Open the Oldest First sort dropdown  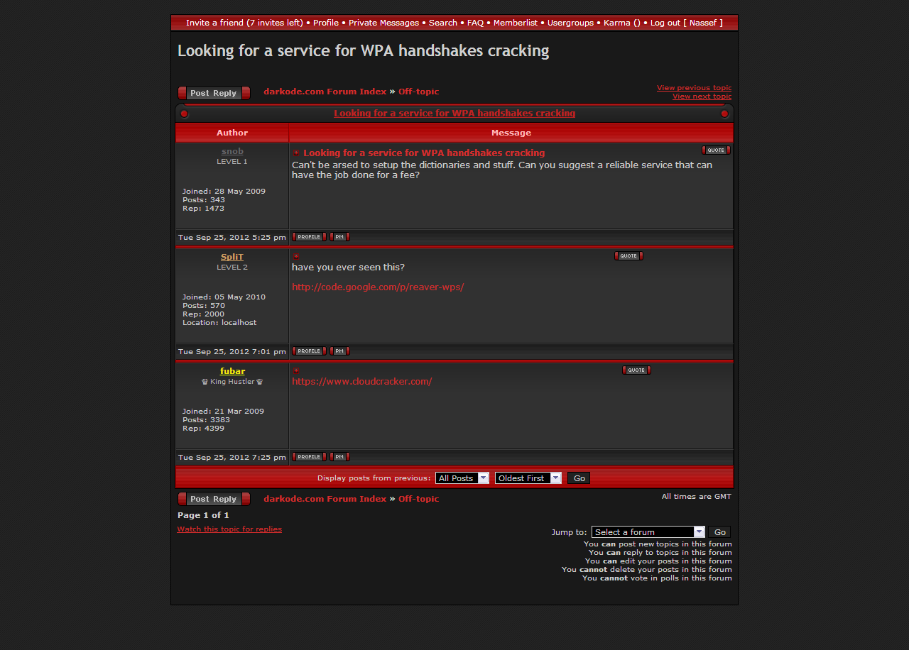click(528, 478)
